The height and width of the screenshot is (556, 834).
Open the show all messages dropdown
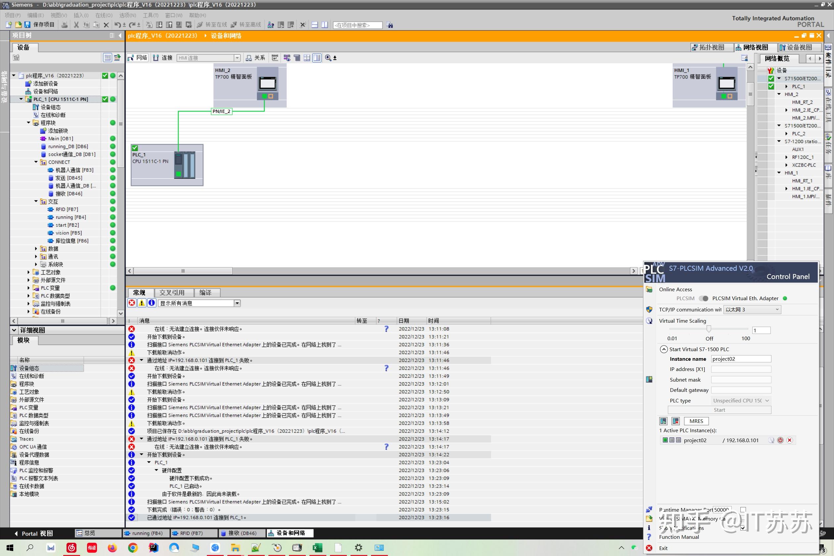click(x=237, y=303)
